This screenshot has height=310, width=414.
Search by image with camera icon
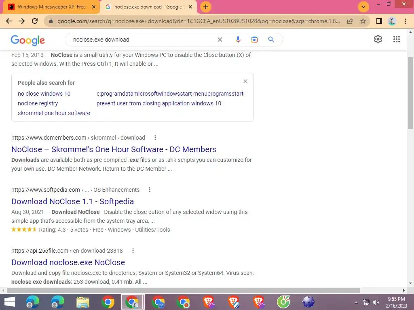tap(254, 40)
